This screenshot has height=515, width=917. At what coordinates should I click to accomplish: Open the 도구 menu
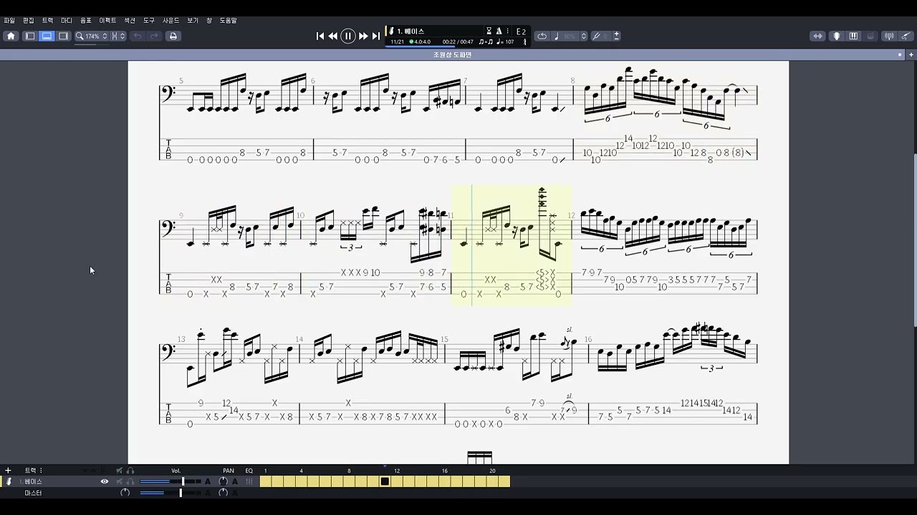click(x=149, y=21)
